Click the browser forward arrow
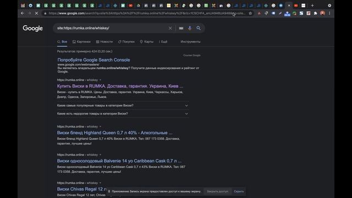 point(29,13)
